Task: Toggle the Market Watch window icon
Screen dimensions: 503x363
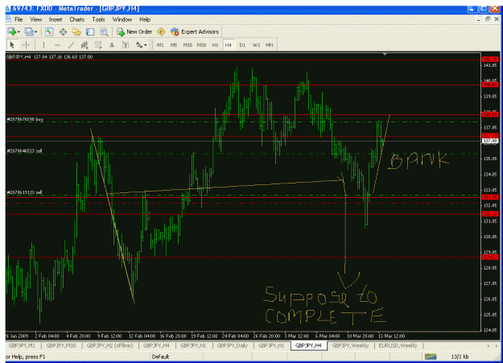Action: (x=49, y=31)
